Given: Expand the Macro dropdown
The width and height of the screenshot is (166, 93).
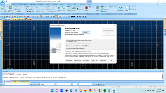Looking at the screenshot, I should click(86, 12).
